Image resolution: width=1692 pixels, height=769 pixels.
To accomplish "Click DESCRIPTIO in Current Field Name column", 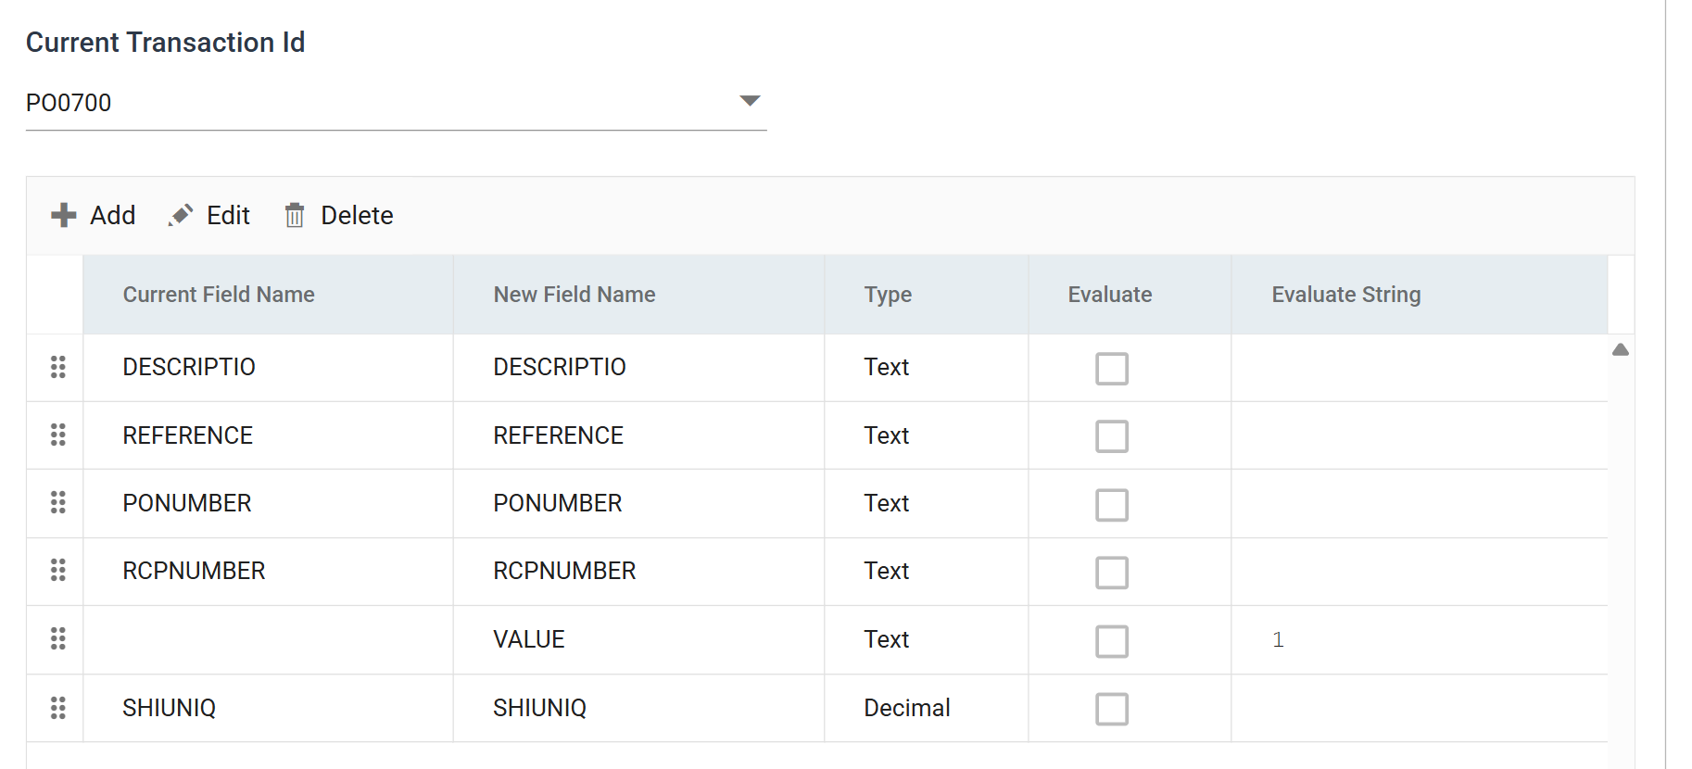I will [189, 367].
